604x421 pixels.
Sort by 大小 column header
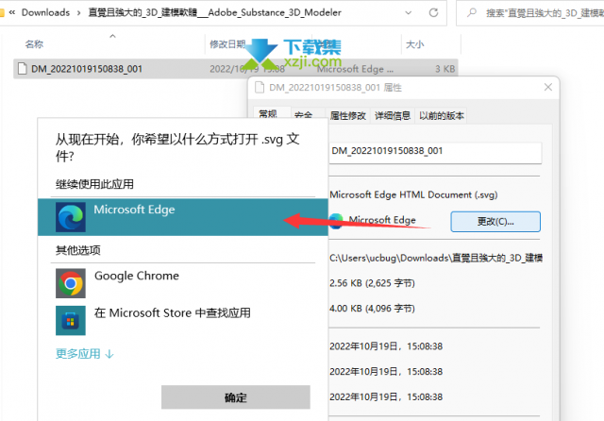(415, 44)
